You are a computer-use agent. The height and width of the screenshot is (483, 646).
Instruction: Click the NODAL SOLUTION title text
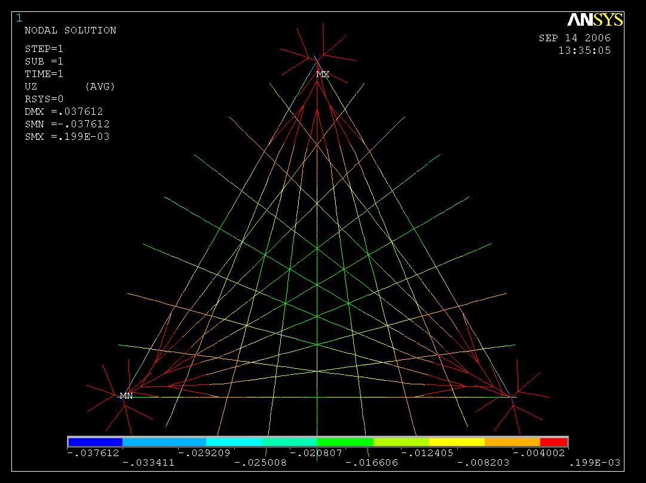point(71,30)
